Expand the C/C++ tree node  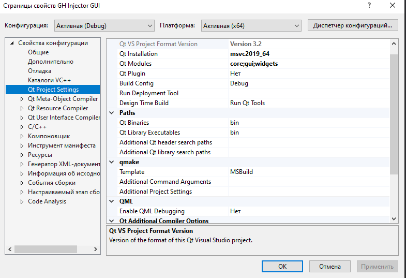tap(22, 127)
